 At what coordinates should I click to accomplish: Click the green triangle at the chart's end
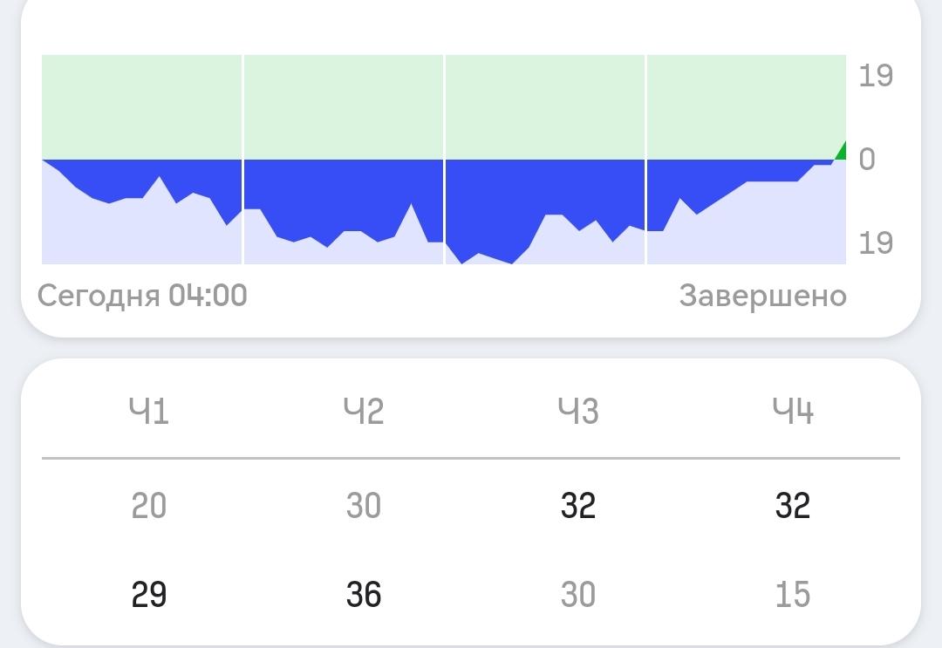(841, 153)
